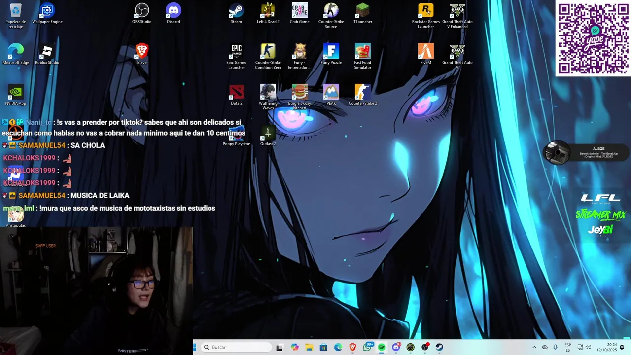This screenshot has height=355, width=631.
Task: Open the TLauncher Minecraft shortcut
Action: click(363, 14)
